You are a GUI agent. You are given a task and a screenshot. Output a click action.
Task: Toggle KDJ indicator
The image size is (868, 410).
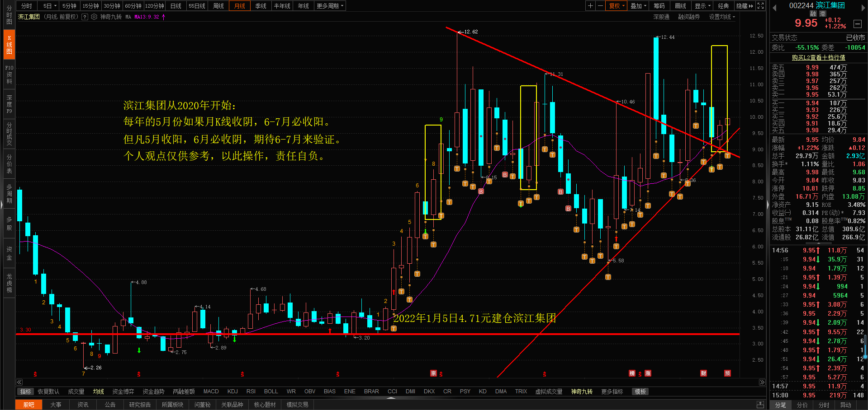(232, 391)
